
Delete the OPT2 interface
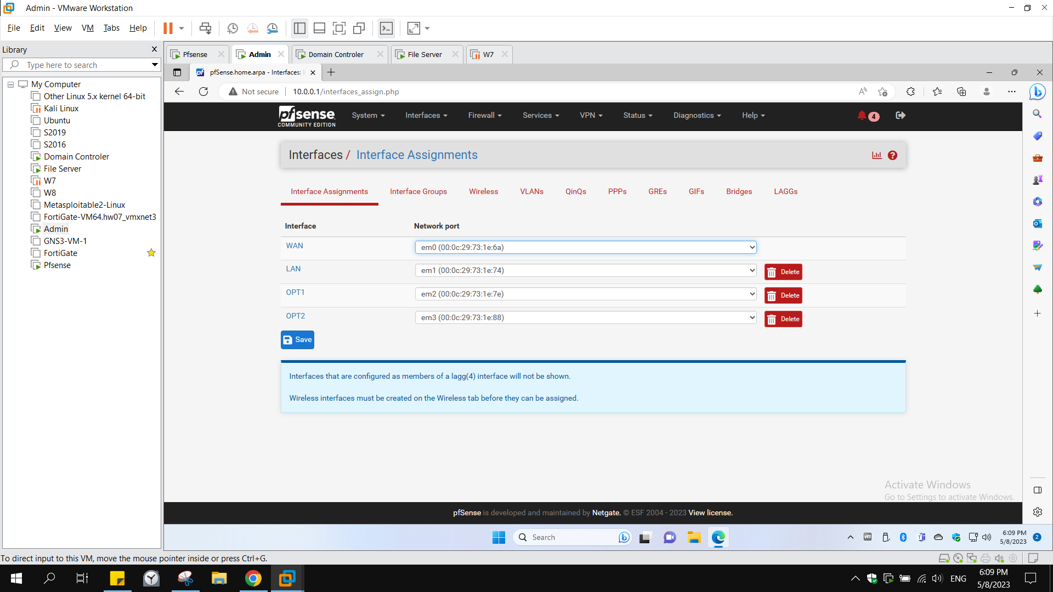point(783,318)
